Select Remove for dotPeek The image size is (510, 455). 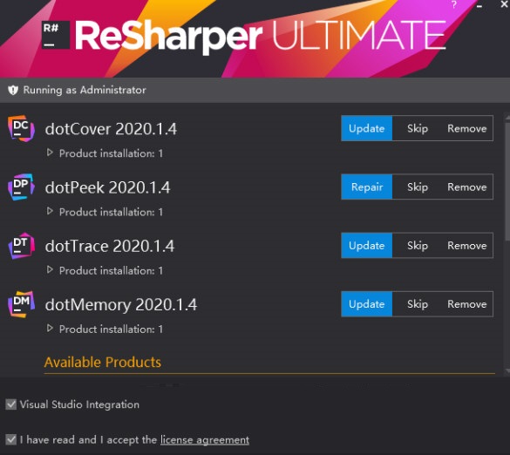click(x=466, y=187)
